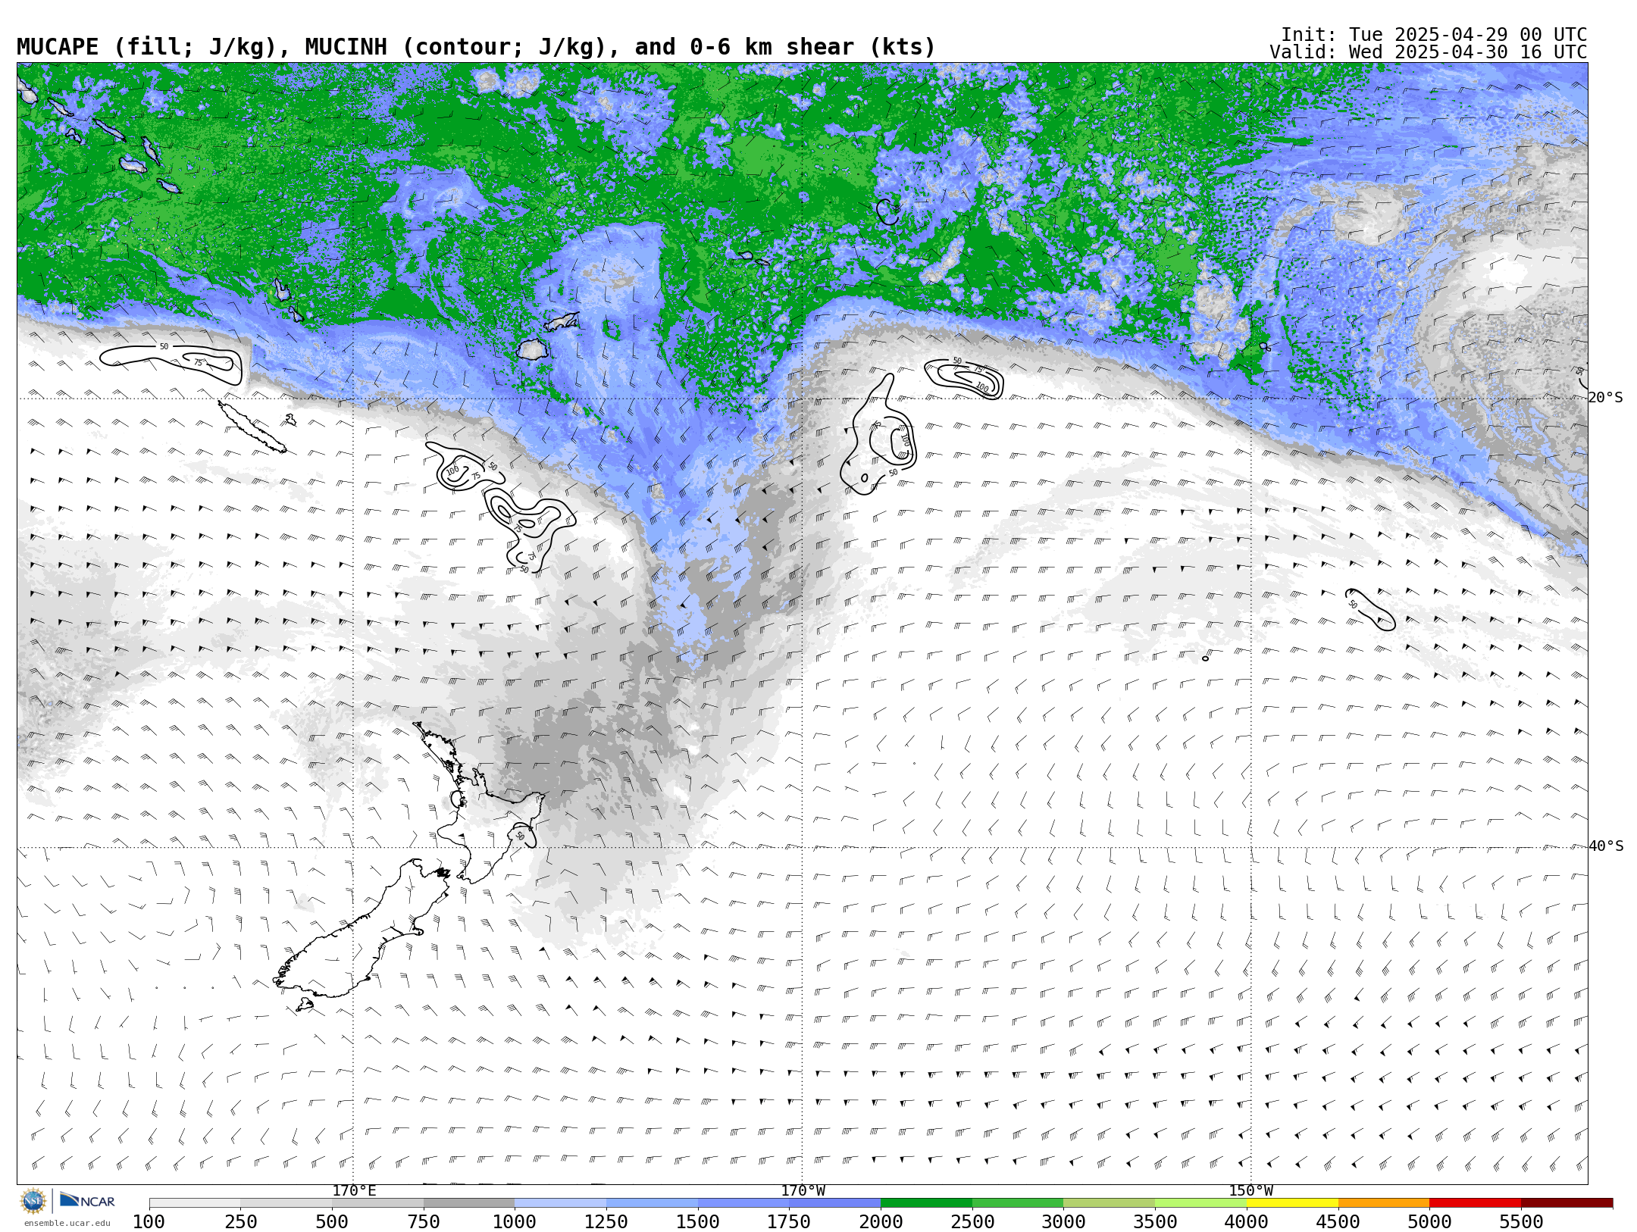Open the ensemble.ucar.edu link text
The image size is (1637, 1232).
point(67,1223)
